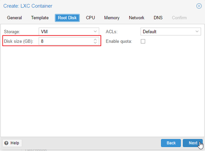Switch to the General tab
Viewport: 205px width, 151px height.
coord(14,18)
